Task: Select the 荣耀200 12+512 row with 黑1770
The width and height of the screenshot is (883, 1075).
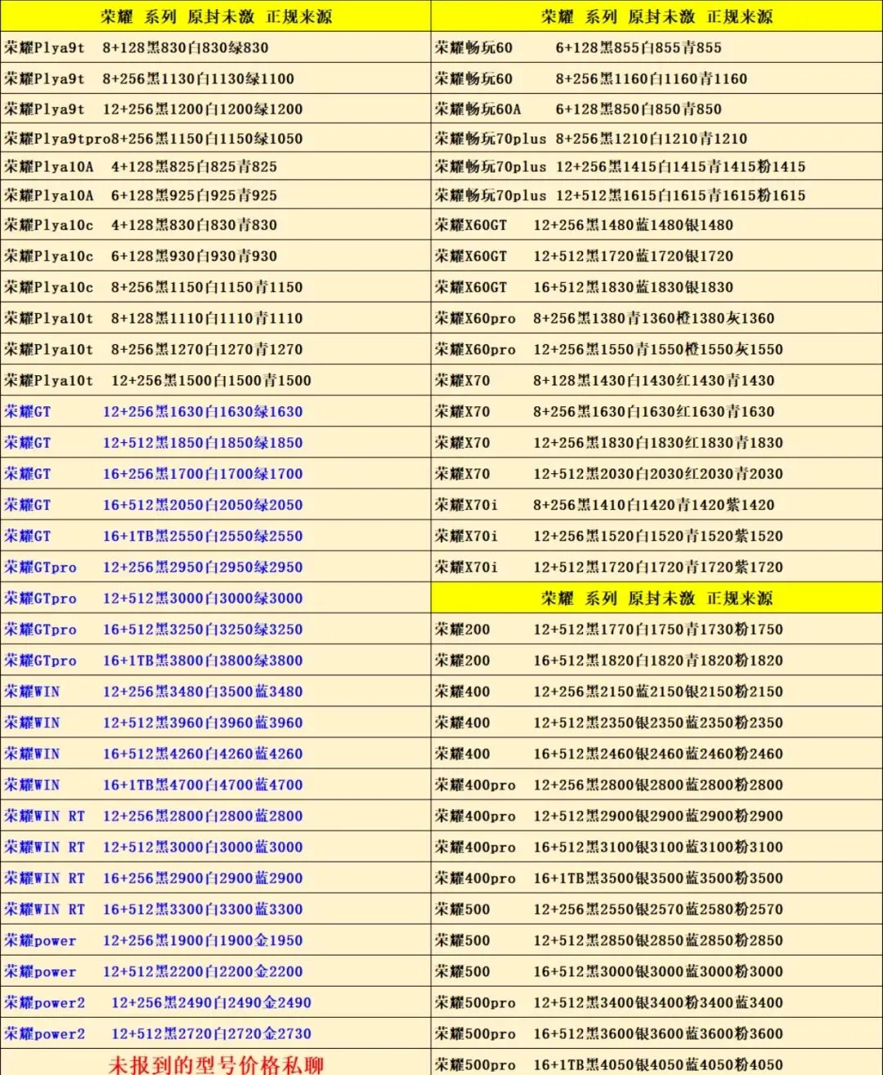Action: pyautogui.click(x=657, y=629)
